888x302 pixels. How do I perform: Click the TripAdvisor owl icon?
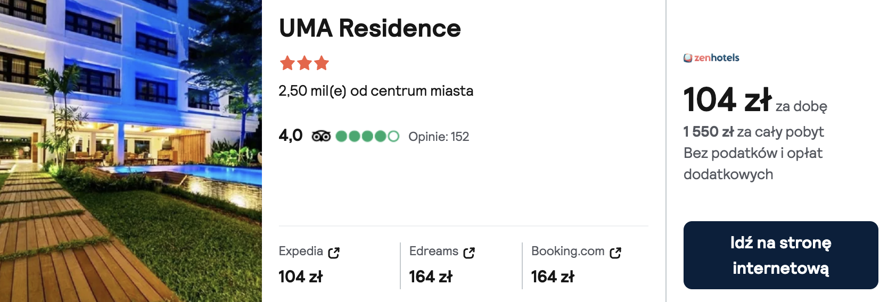(x=321, y=137)
